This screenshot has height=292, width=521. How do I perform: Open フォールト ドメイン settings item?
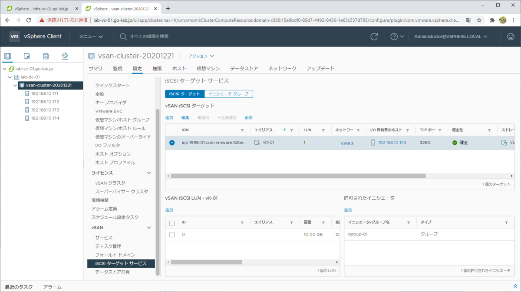[x=115, y=255]
